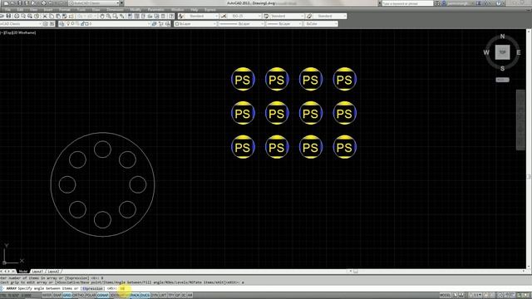Click the search binoculars icon next to search box
Viewport: 532px width, 299px height.
[437, 3]
